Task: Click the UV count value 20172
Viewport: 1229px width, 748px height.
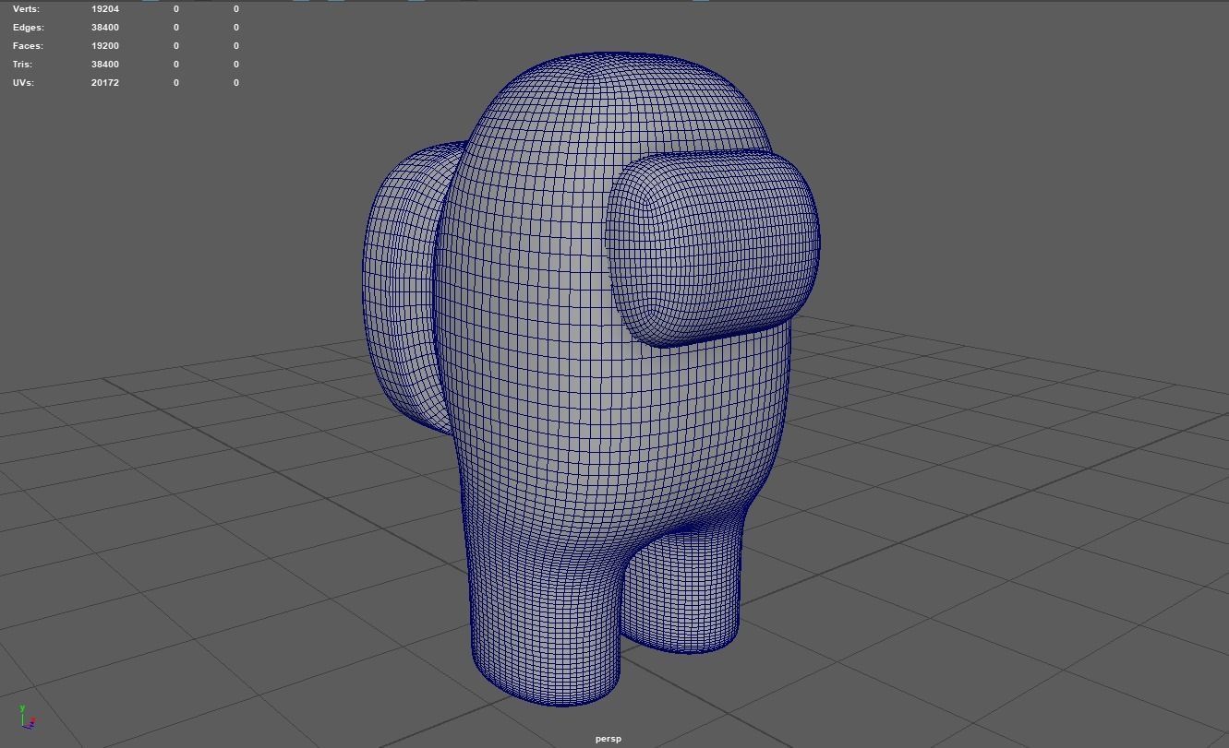Action: pos(105,83)
